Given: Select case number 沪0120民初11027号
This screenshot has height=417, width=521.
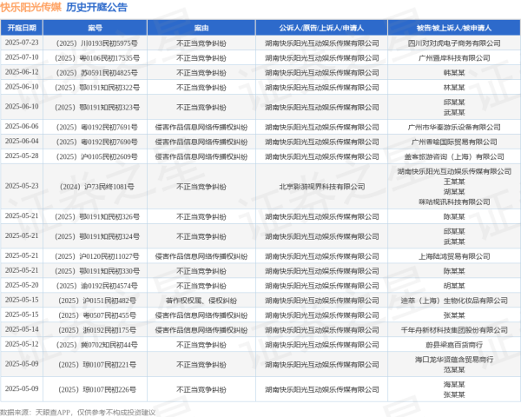Looking at the screenshot, I should click(97, 256).
